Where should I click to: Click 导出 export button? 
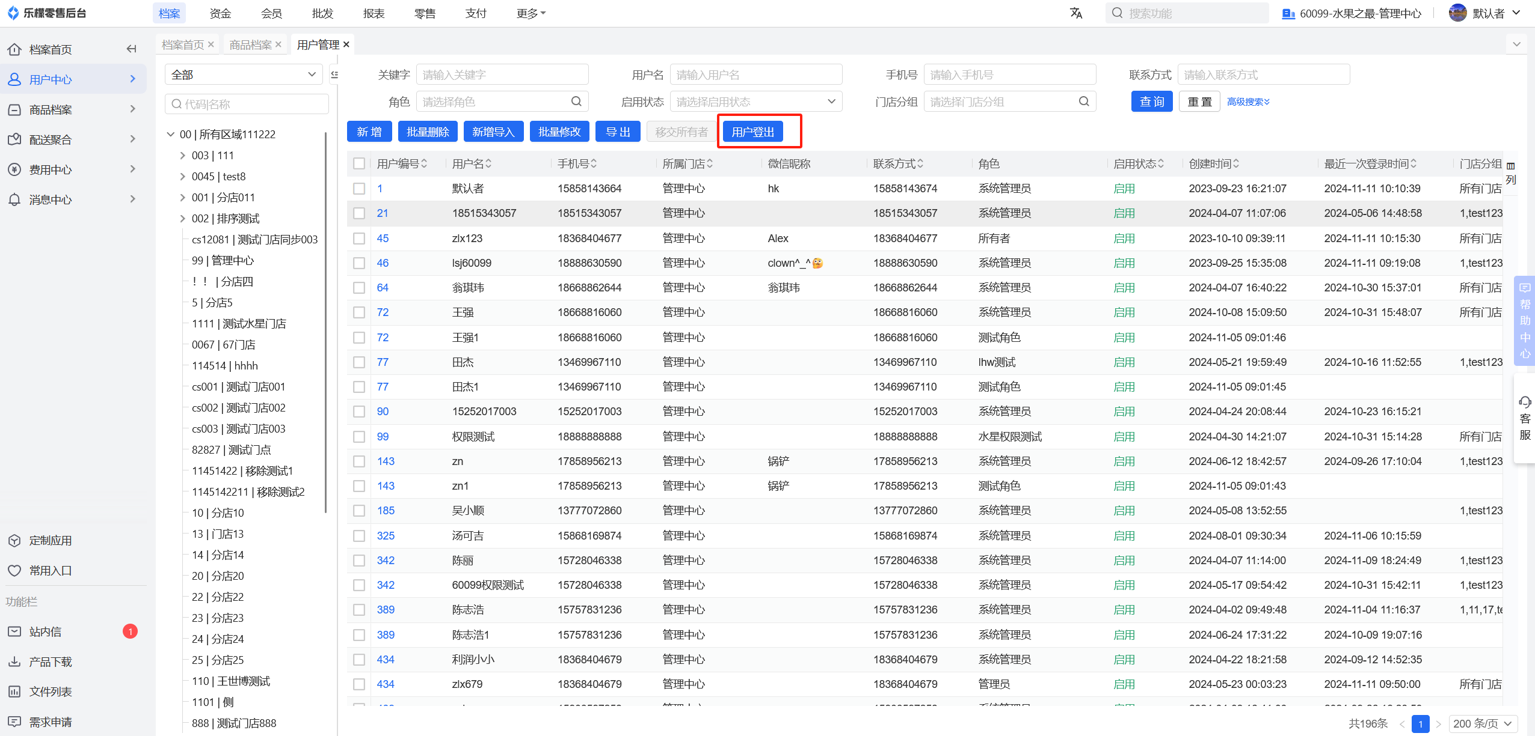click(x=618, y=132)
